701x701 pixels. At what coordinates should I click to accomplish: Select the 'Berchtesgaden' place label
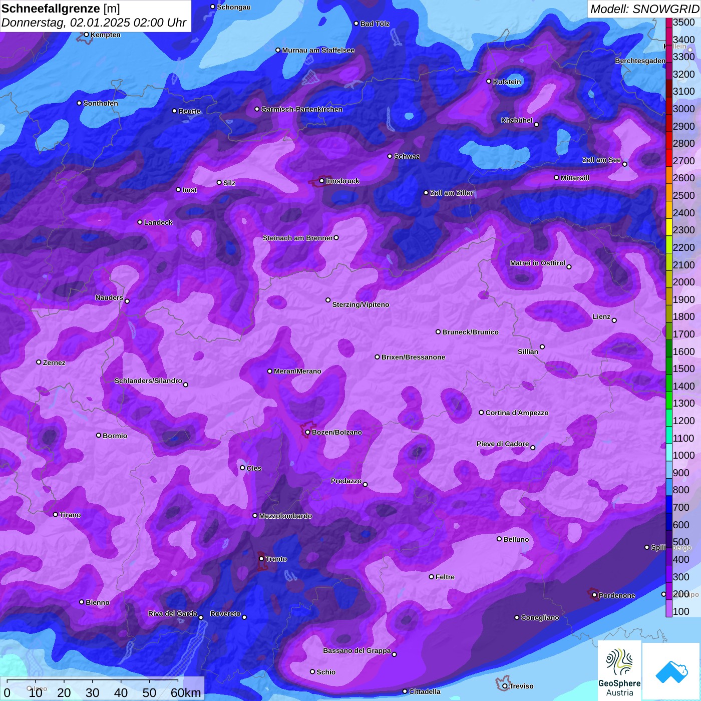point(640,61)
